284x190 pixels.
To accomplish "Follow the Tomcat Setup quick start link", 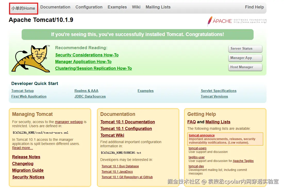I will pyautogui.click(x=22, y=91).
